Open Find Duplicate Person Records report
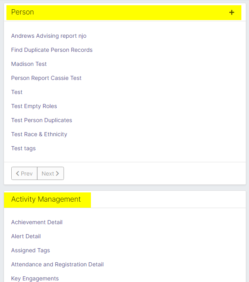This screenshot has width=249, height=282. (52, 50)
